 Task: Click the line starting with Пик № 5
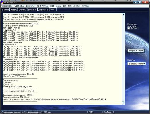pyautogui.click(x=33, y=19)
